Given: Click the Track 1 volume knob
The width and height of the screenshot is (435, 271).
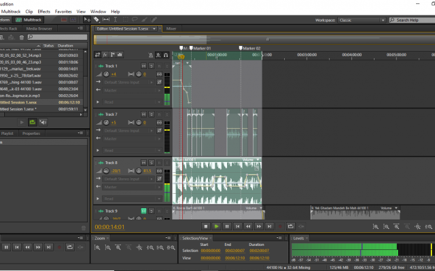Looking at the screenshot, I should coord(106,74).
